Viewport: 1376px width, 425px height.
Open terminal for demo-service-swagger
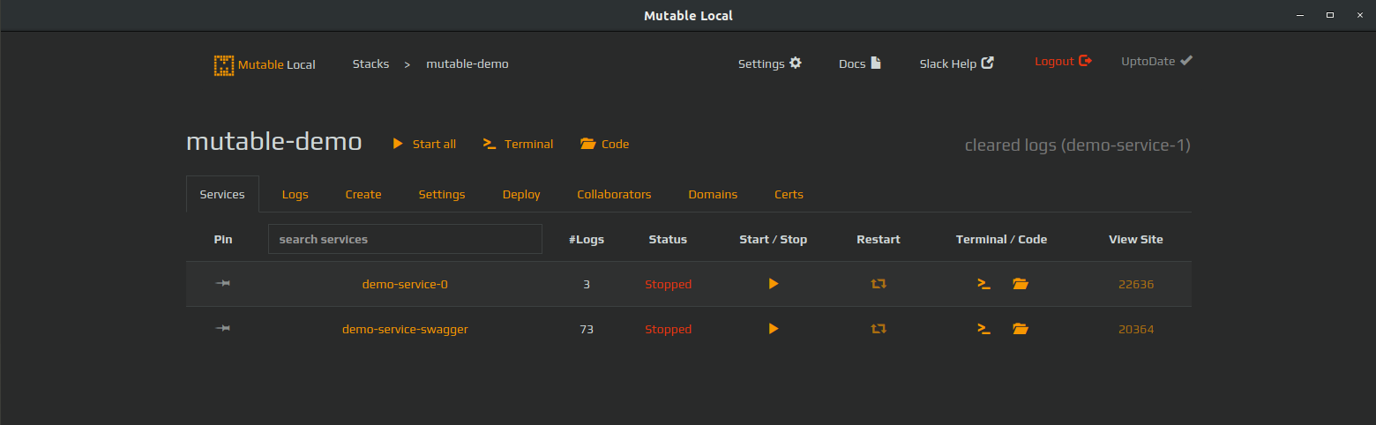click(983, 329)
